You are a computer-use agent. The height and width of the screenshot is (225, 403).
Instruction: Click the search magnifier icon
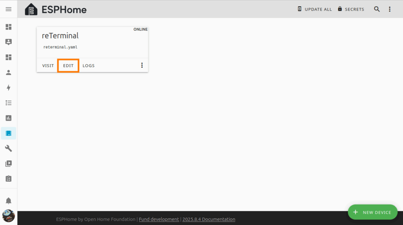pos(377,9)
